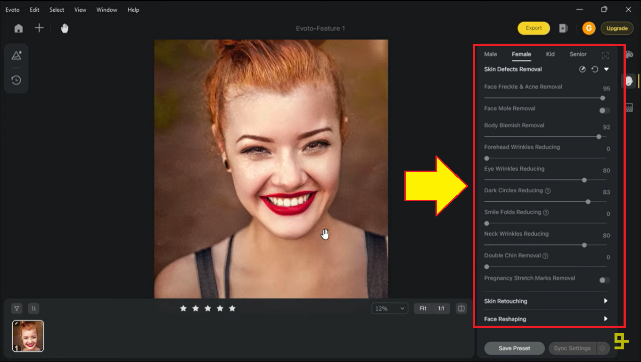Open the View menu
Image resolution: width=641 pixels, height=362 pixels.
[80, 9]
